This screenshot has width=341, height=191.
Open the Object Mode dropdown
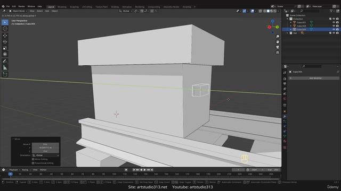click(x=18, y=11)
